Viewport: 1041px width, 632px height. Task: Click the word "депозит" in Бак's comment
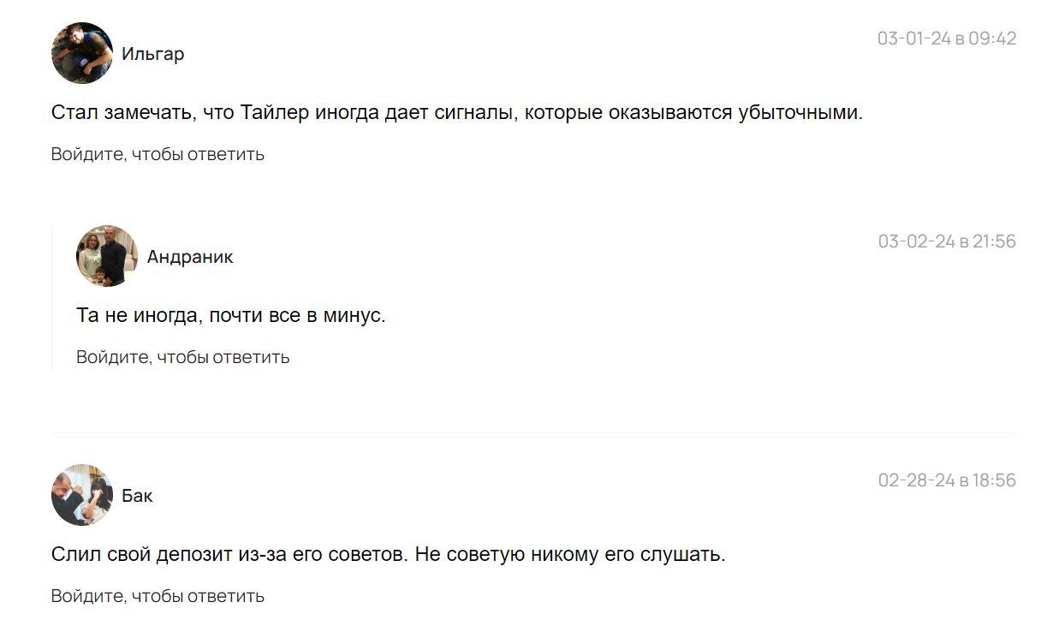tap(195, 554)
